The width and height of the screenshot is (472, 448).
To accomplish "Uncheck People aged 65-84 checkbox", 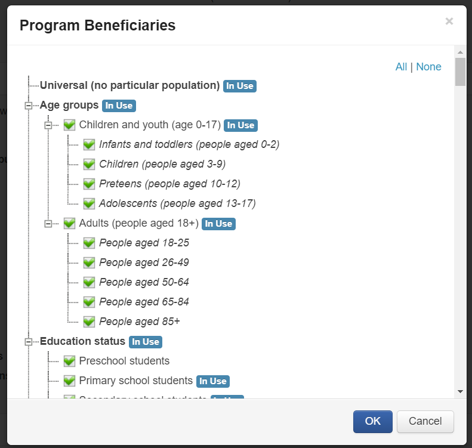I will (x=89, y=302).
